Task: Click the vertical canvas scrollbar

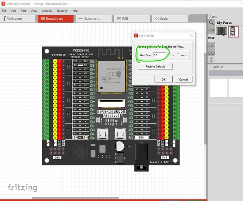Action: (205, 98)
